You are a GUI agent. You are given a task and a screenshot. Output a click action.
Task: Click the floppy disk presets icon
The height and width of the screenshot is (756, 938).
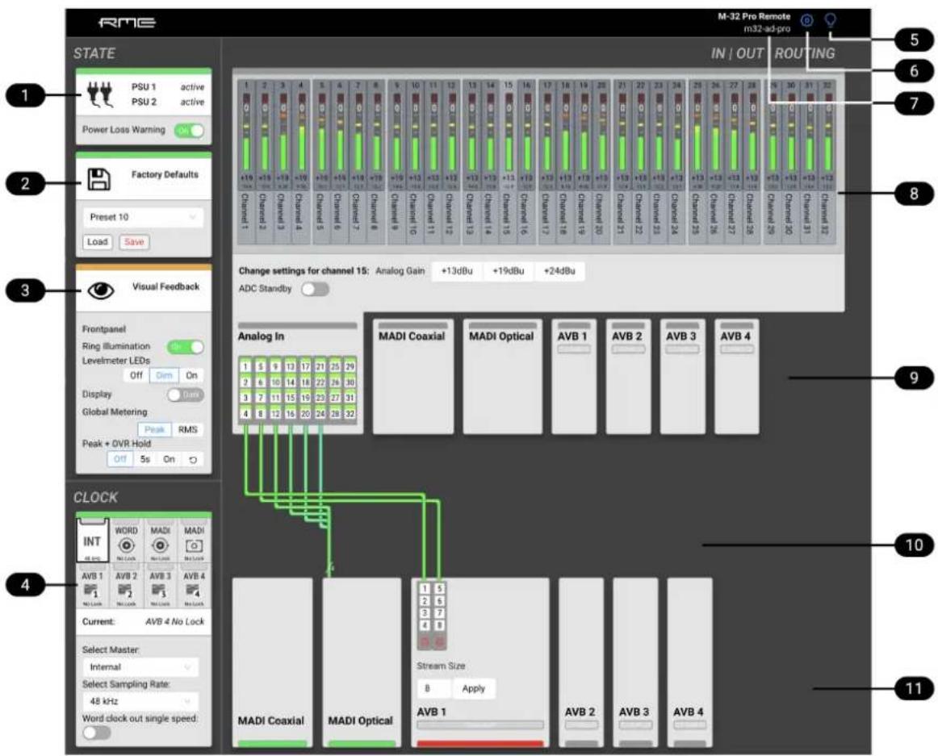pyautogui.click(x=99, y=179)
